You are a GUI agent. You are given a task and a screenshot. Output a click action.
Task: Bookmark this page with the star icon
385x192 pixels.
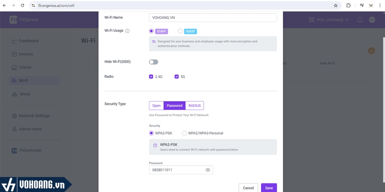pyautogui.click(x=336, y=6)
